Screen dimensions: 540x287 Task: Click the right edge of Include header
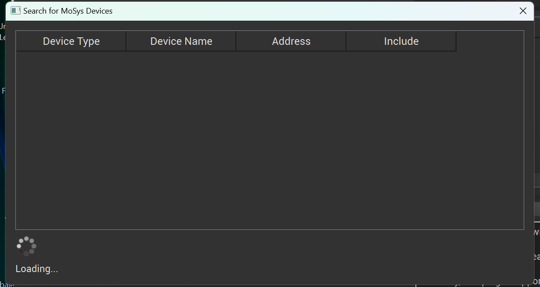pyautogui.click(x=456, y=41)
